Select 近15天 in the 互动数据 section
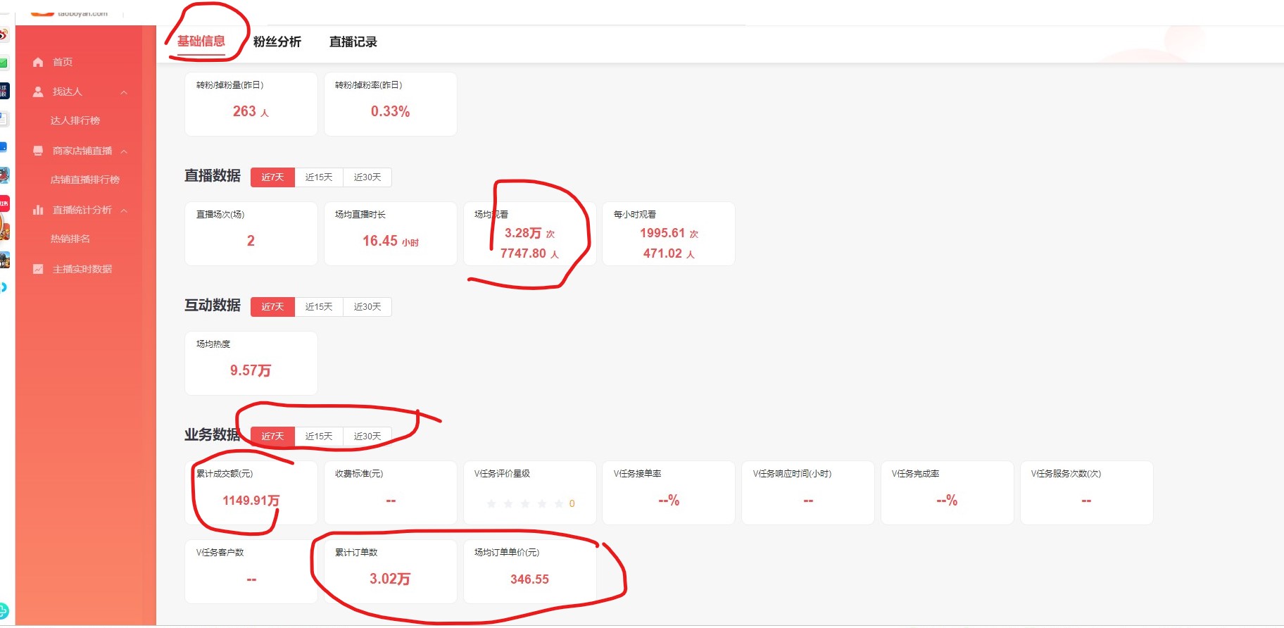The height and width of the screenshot is (628, 1284). click(319, 307)
